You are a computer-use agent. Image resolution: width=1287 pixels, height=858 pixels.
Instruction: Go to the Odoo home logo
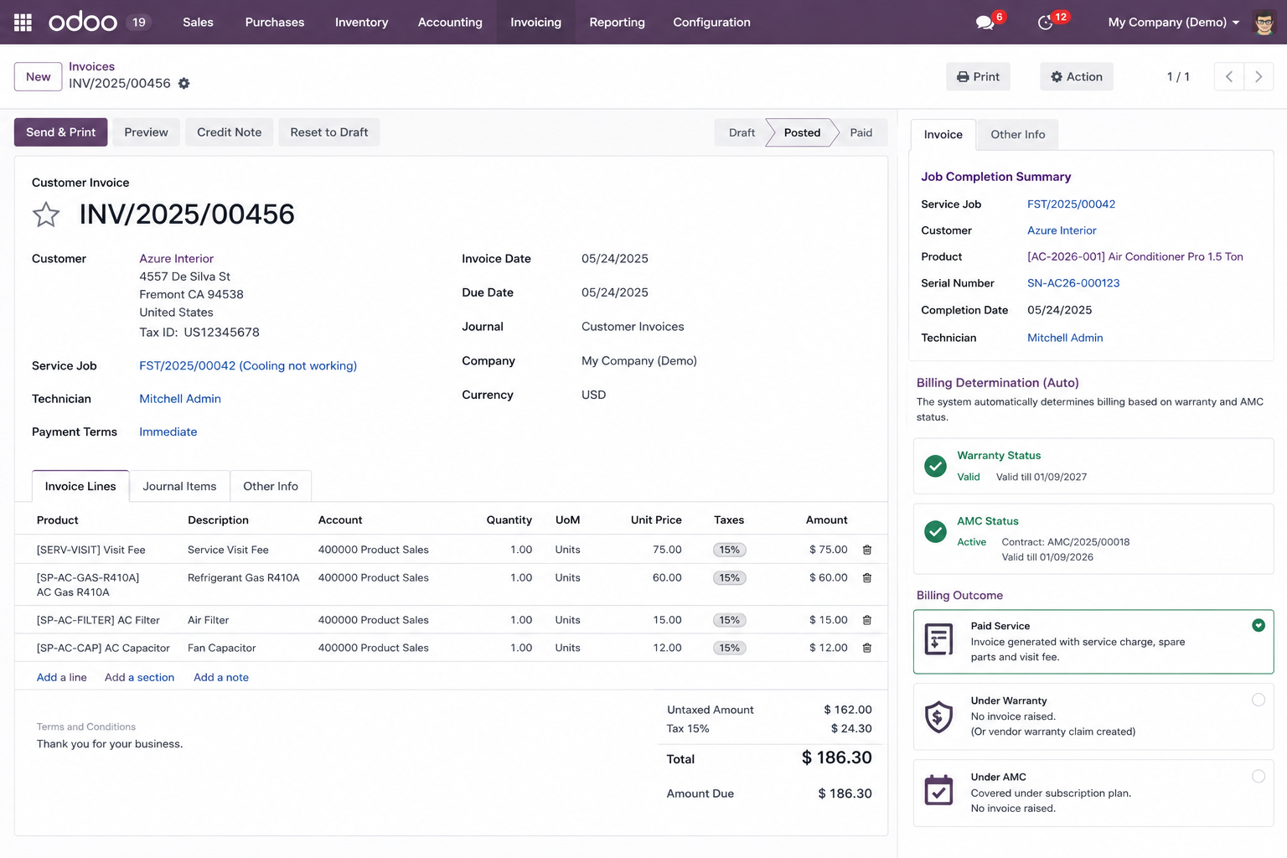pos(83,22)
